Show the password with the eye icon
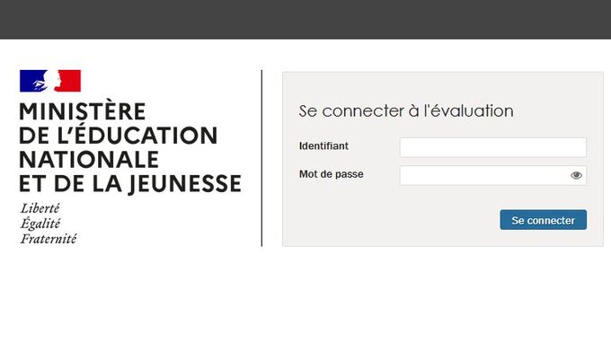Image resolution: width=611 pixels, height=343 pixels. tap(576, 176)
